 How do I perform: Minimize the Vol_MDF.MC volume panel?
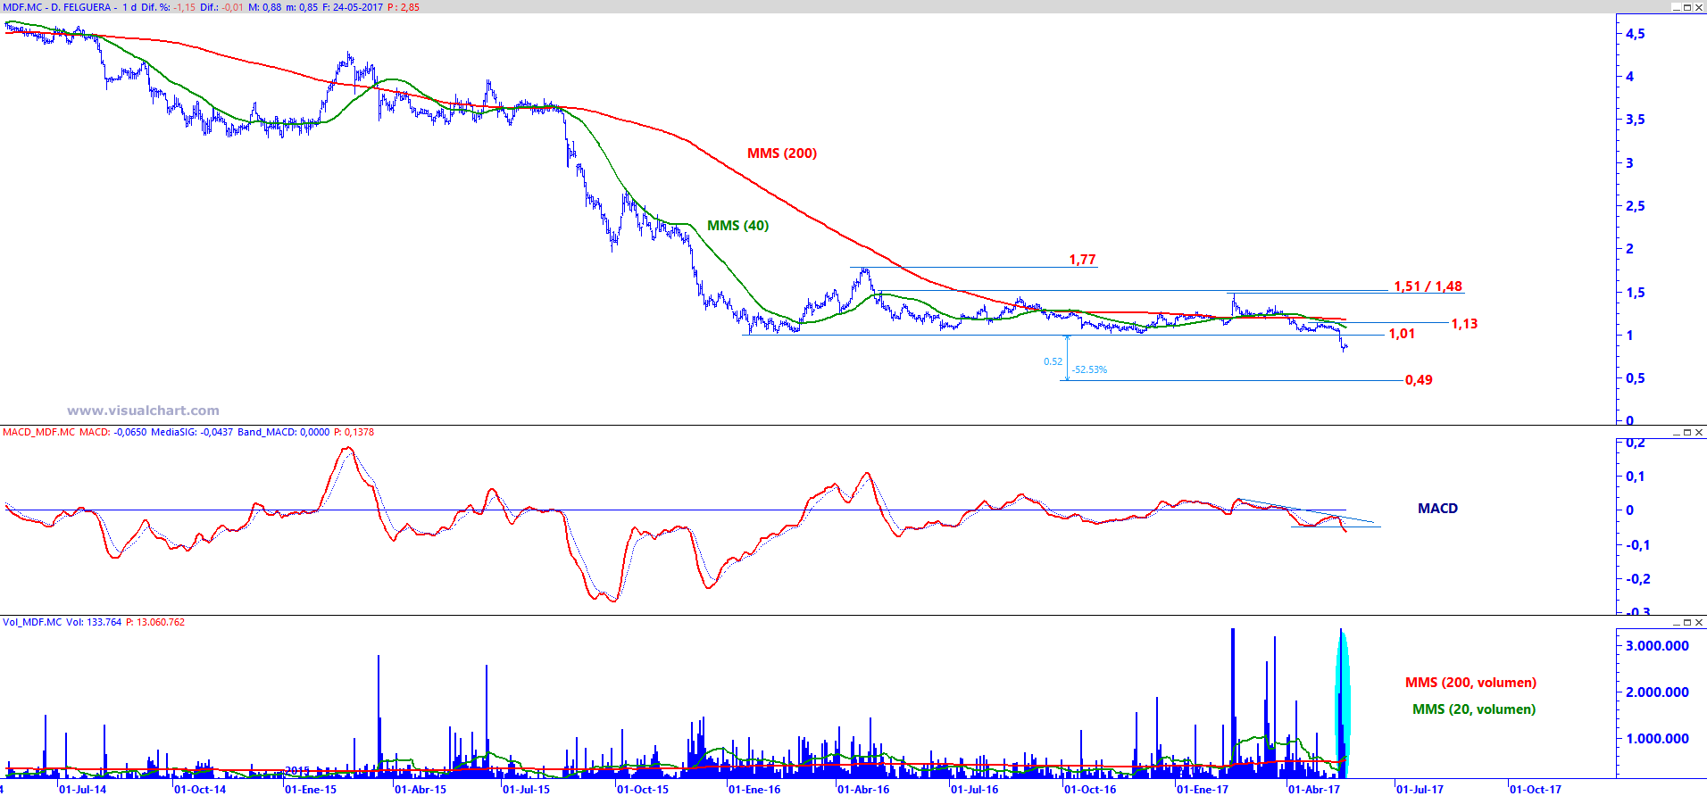tap(1675, 622)
